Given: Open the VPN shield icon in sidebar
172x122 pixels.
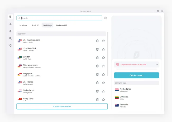Looking at the screenshot, I should [10, 17].
